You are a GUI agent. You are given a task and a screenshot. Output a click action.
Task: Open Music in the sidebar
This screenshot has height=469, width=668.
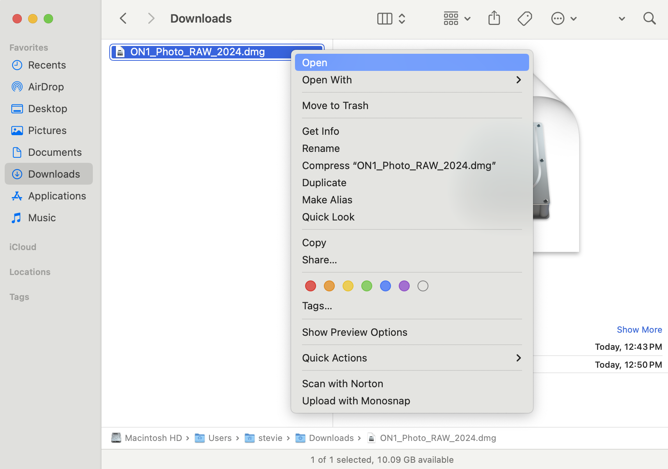tap(49, 218)
